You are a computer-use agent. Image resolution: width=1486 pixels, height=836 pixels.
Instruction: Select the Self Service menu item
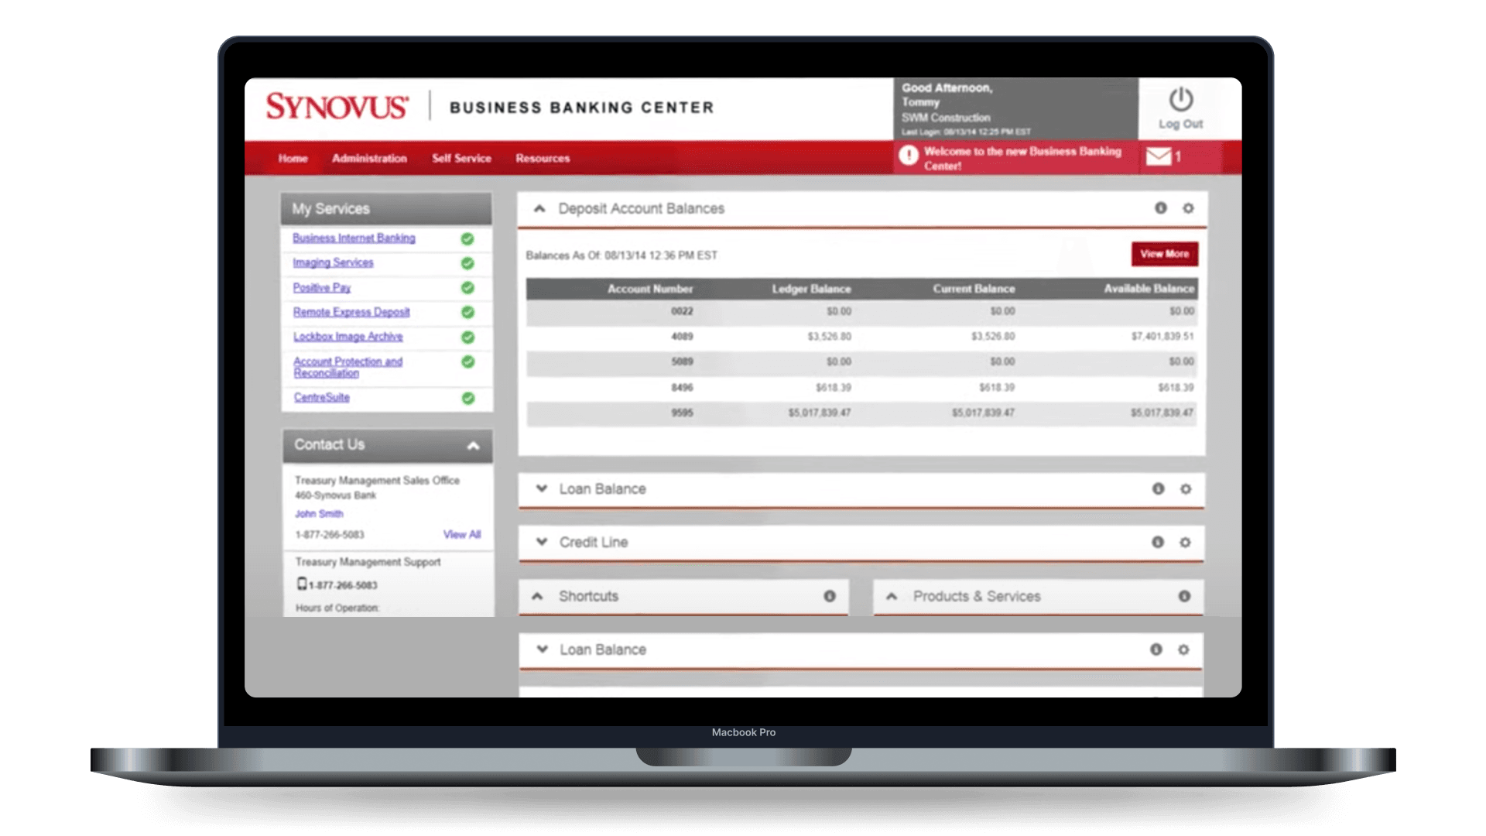coord(461,158)
